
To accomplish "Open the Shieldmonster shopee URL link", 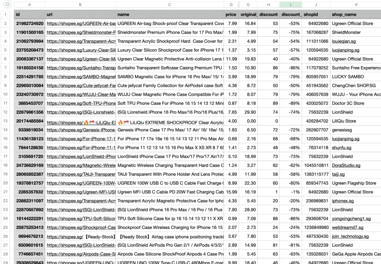I will coord(81,32).
